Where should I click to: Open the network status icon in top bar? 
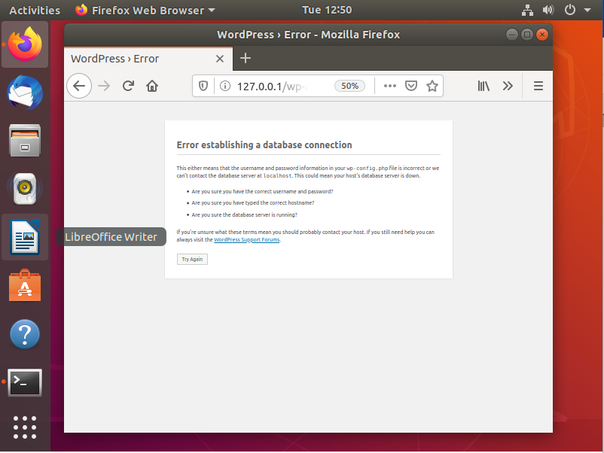coord(527,10)
